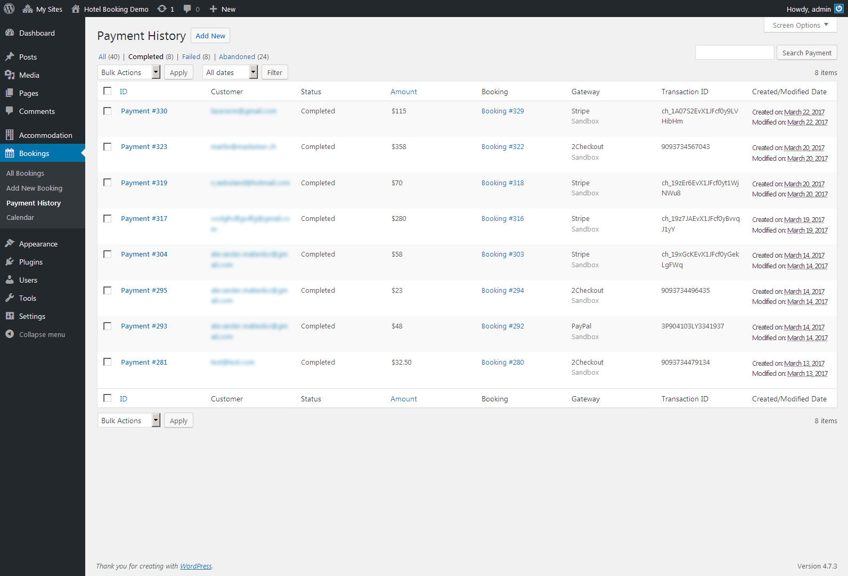Open the Media library icon
848x576 pixels.
coord(10,75)
